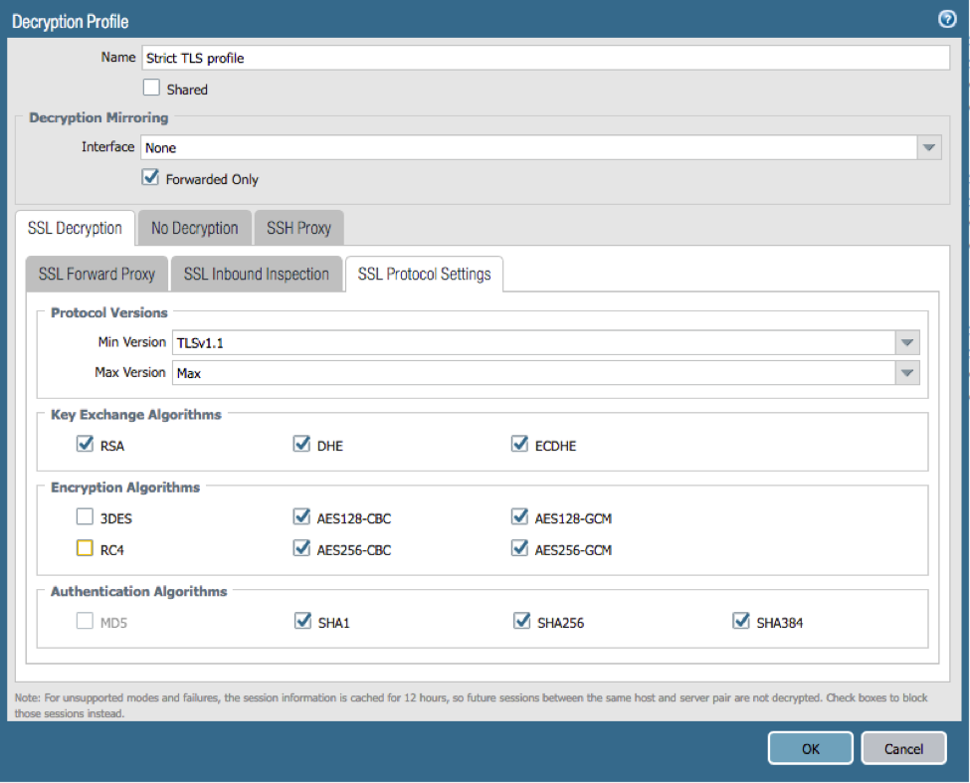Open the SSH Proxy tab
Screen dimensions: 970x783
(x=298, y=228)
